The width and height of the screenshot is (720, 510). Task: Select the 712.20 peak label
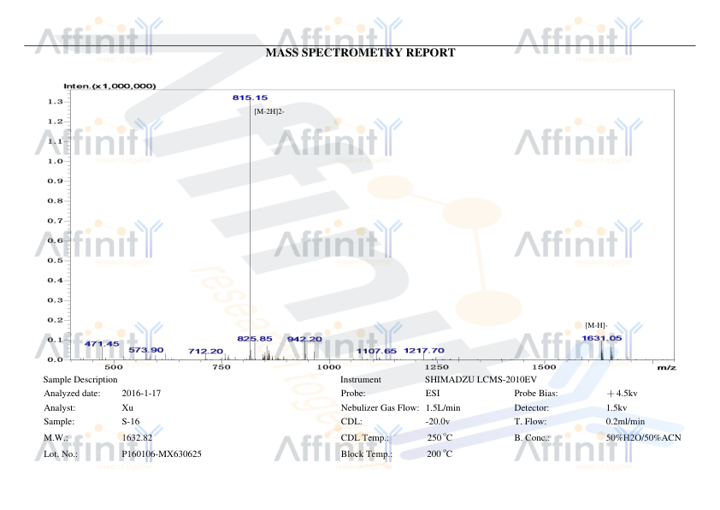(x=206, y=352)
